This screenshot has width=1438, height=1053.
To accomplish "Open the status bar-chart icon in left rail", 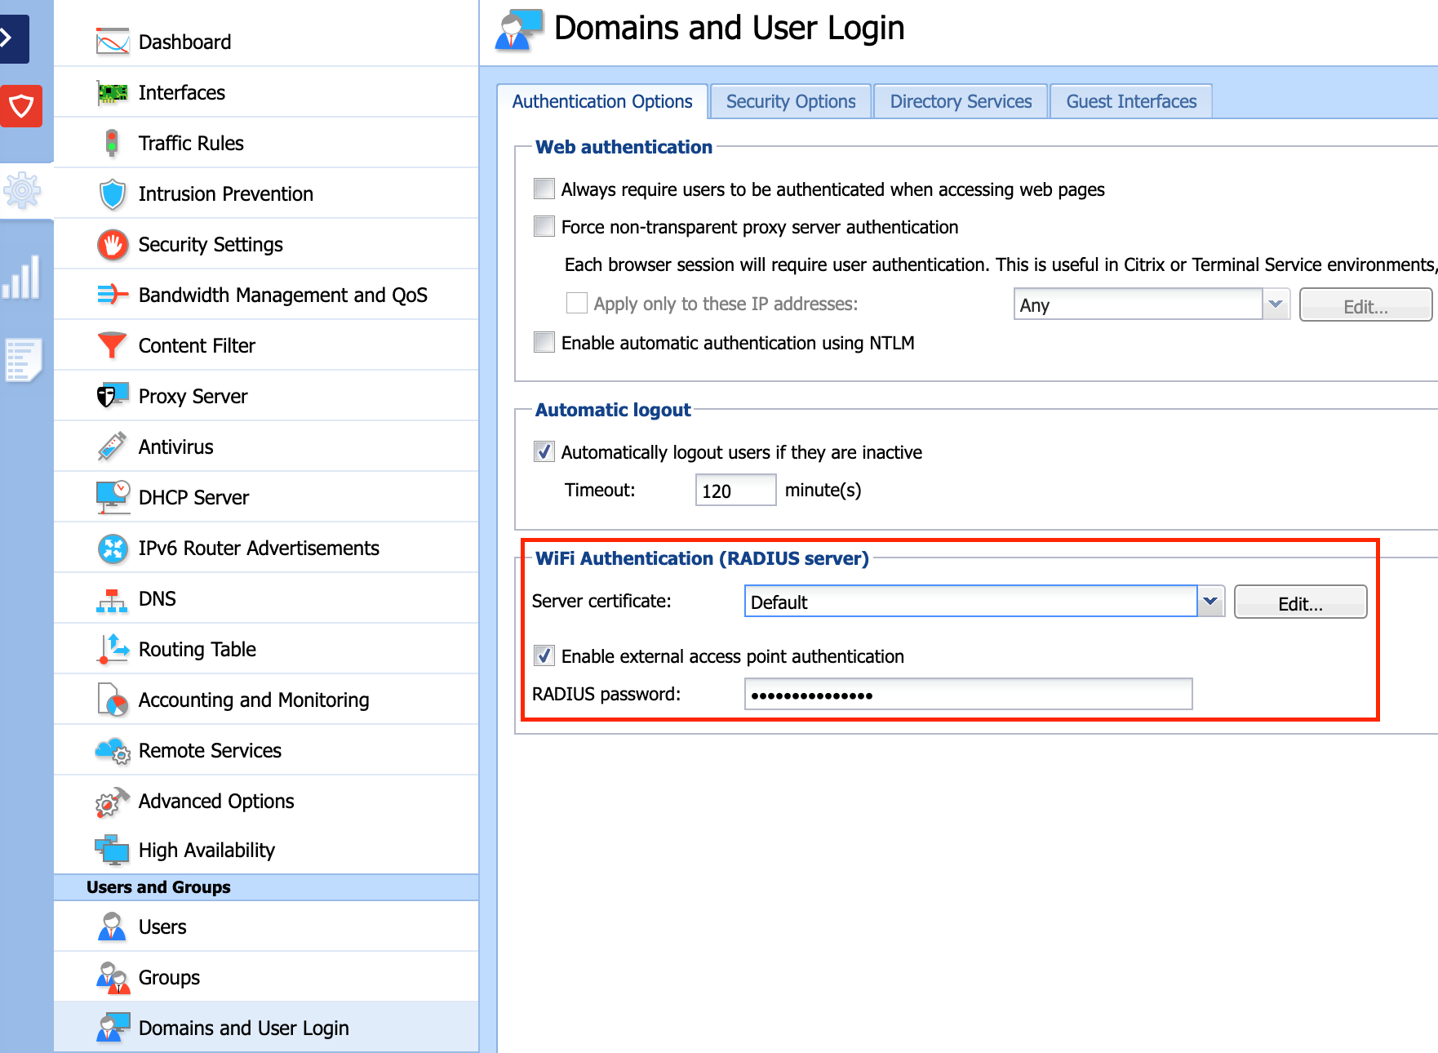I will [21, 278].
